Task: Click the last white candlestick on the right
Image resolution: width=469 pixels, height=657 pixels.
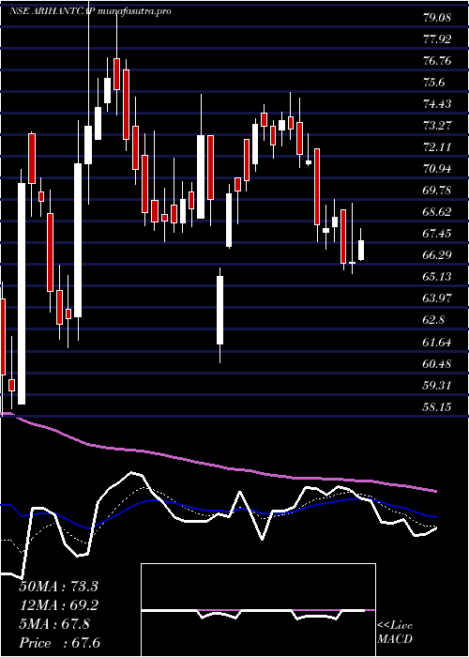Action: [361, 251]
